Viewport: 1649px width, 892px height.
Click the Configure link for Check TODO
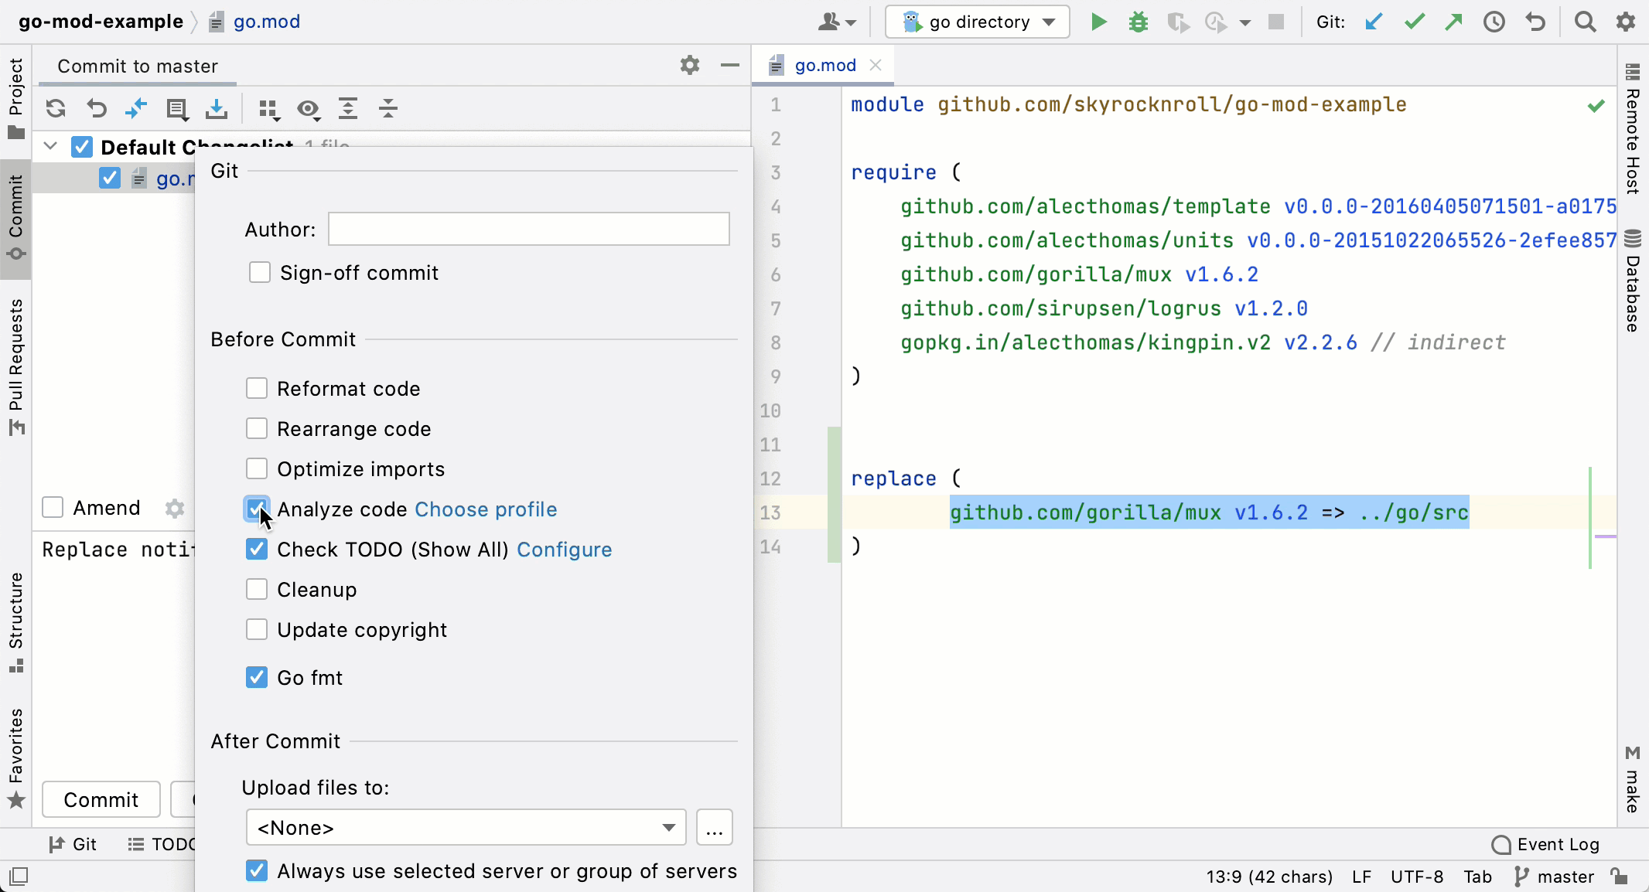coord(564,550)
